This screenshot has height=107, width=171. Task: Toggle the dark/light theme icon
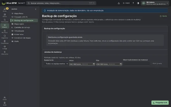coord(138,3)
